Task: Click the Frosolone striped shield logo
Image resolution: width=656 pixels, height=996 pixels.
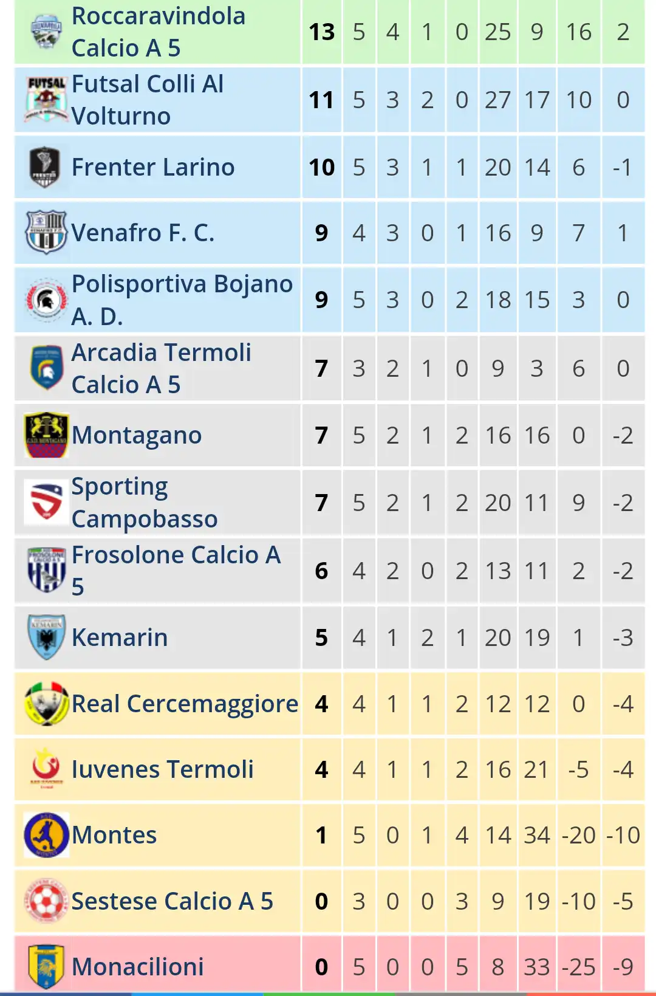Action: pos(47,569)
